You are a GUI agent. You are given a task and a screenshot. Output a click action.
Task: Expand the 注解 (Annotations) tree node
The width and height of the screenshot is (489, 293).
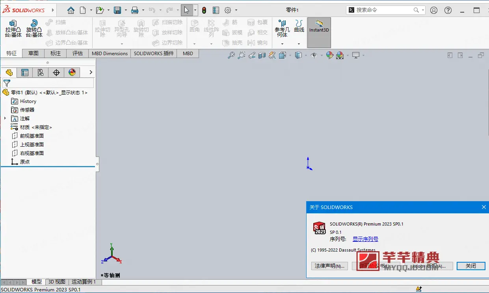click(x=5, y=118)
